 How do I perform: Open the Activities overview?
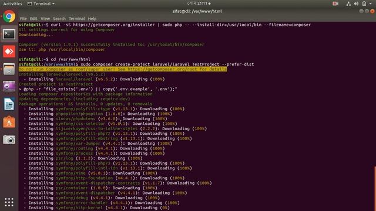point(12,4)
